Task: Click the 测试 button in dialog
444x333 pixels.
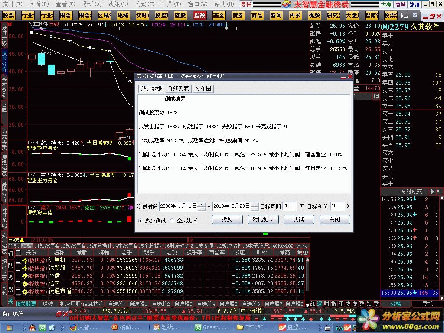Action: (x=299, y=219)
